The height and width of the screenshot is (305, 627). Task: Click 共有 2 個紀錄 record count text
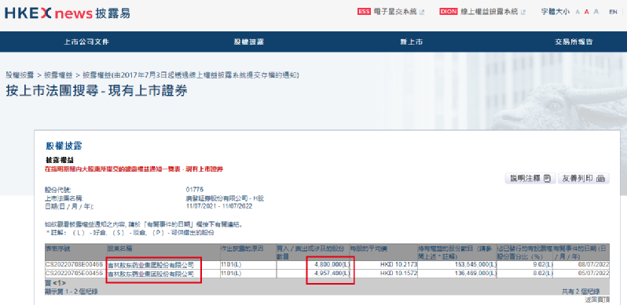pos(581,292)
